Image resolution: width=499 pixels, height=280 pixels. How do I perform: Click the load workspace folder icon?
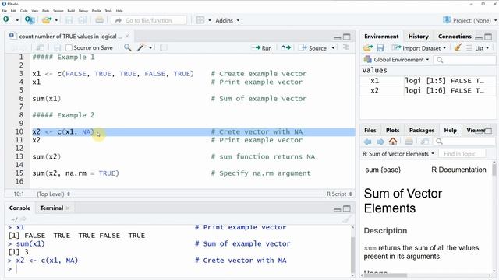click(368, 48)
